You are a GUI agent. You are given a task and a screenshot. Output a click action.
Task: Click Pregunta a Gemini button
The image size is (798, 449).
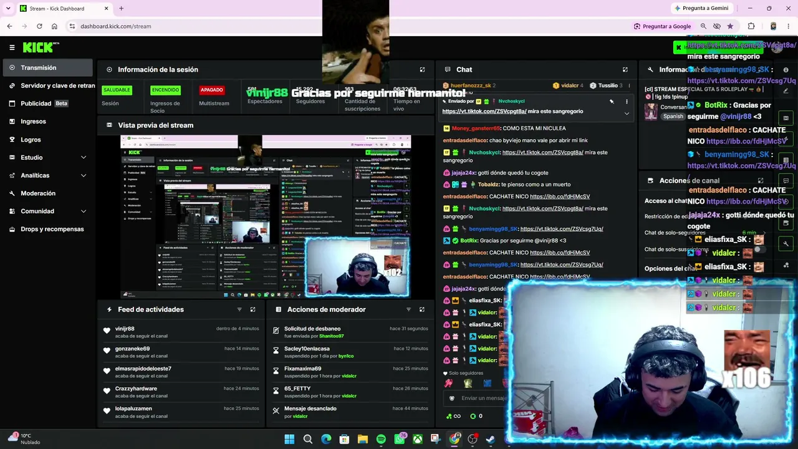(701, 8)
